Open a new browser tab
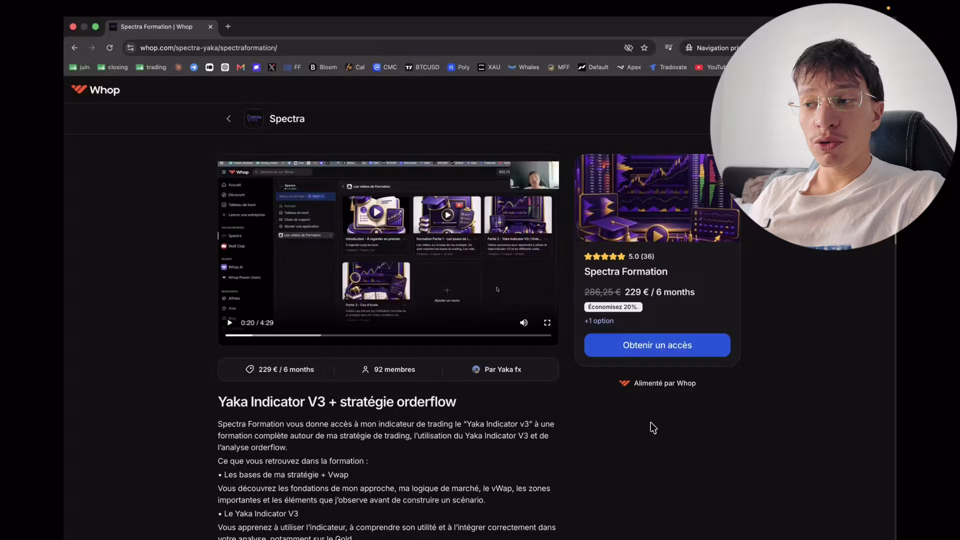Image resolution: width=960 pixels, height=540 pixels. [228, 27]
